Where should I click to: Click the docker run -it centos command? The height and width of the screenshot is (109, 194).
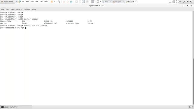coord(35,25)
